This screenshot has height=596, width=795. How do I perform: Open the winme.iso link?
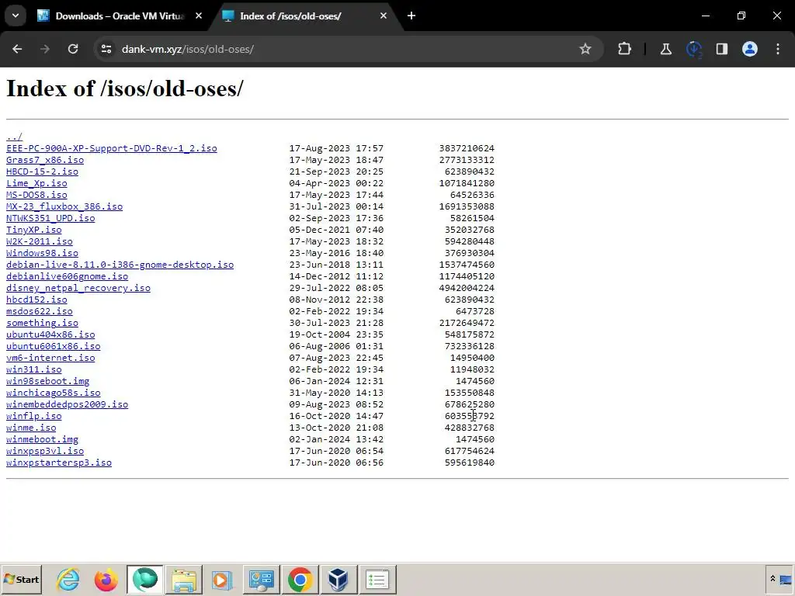31,428
